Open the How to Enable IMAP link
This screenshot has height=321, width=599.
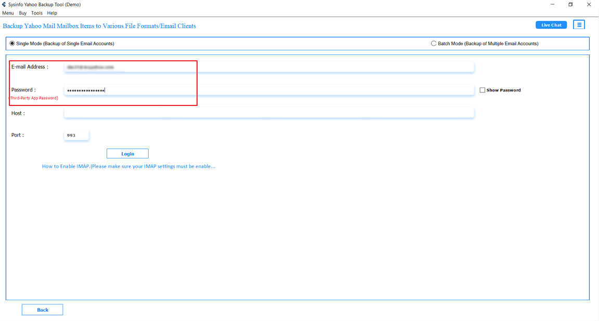(x=129, y=166)
